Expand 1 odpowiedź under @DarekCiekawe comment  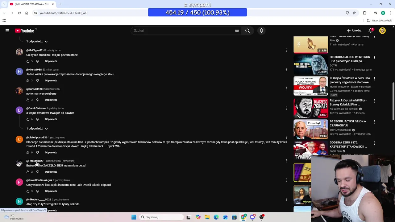[37, 129]
